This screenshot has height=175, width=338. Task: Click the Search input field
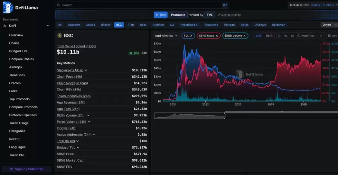point(142,5)
